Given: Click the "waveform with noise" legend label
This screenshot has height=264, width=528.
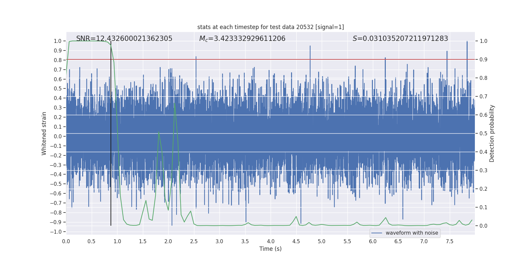Looking at the screenshot, I should pyautogui.click(x=412, y=233).
